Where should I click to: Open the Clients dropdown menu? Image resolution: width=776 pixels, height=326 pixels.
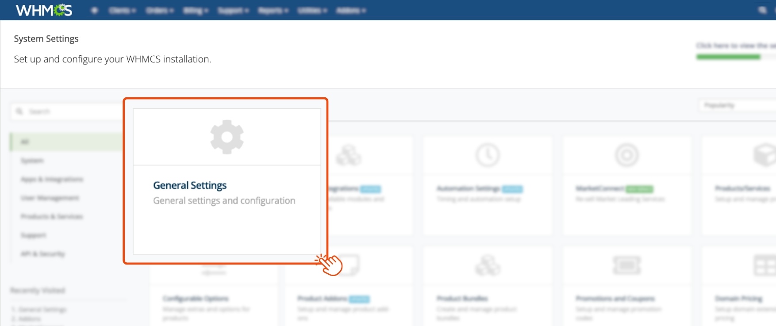pyautogui.click(x=122, y=10)
